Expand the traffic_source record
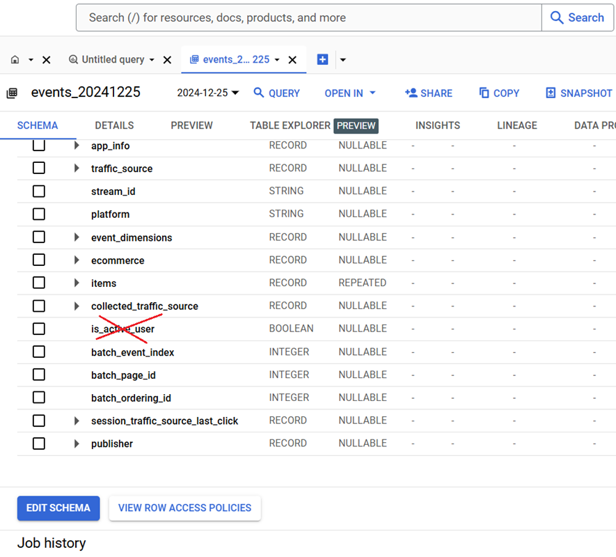 77,168
